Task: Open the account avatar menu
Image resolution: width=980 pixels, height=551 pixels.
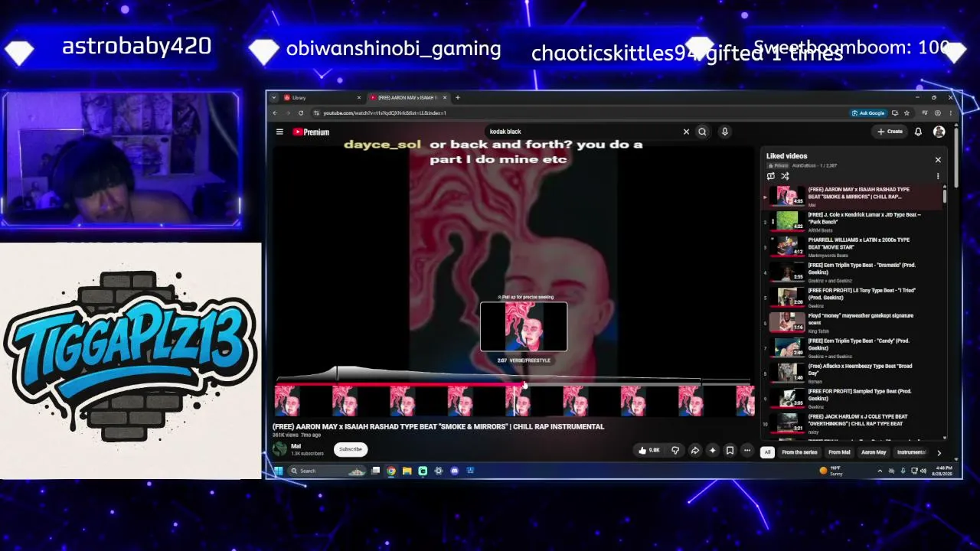Action: point(939,132)
